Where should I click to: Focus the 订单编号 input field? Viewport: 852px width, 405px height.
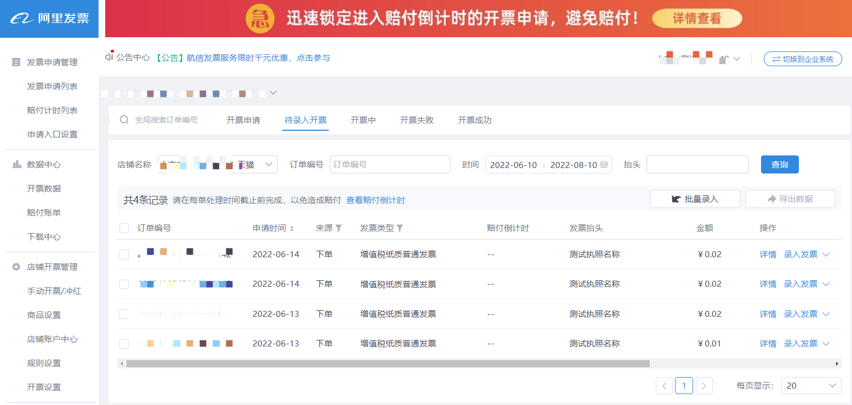pyautogui.click(x=390, y=165)
